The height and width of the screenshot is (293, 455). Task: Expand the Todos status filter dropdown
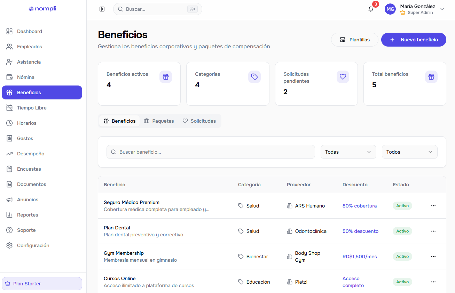(x=409, y=152)
